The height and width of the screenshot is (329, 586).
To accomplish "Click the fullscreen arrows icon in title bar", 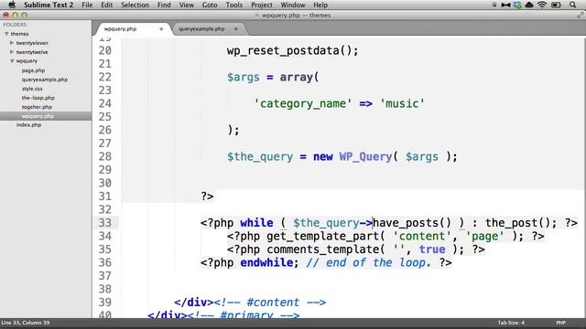I will click(580, 16).
